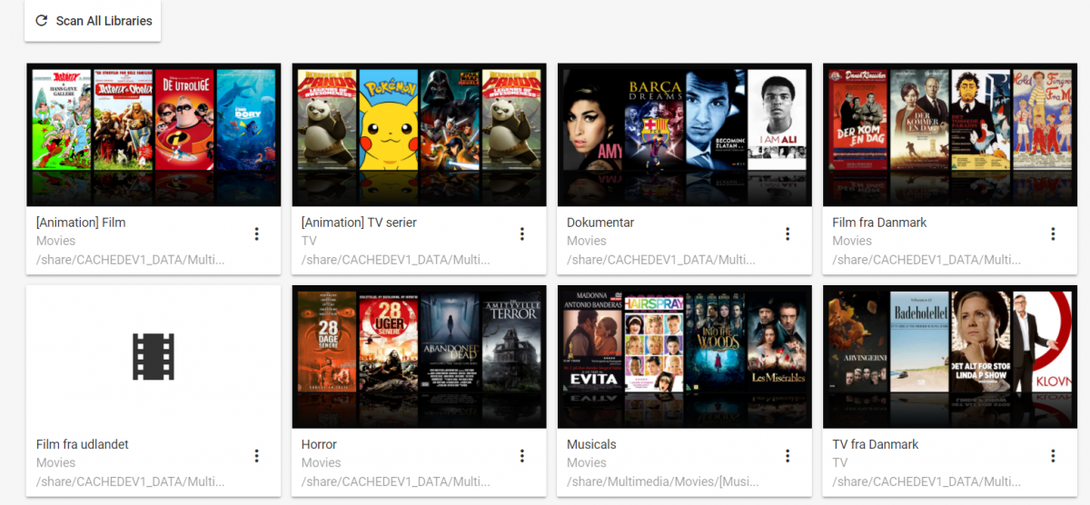Image resolution: width=1090 pixels, height=505 pixels.
Task: Open the Musicals library poster thumbnail
Action: 684,356
